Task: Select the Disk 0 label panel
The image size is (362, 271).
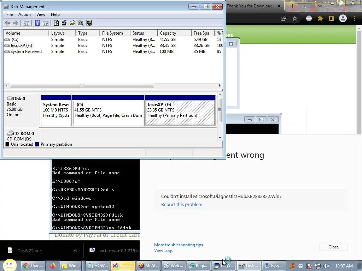Action: point(22,110)
